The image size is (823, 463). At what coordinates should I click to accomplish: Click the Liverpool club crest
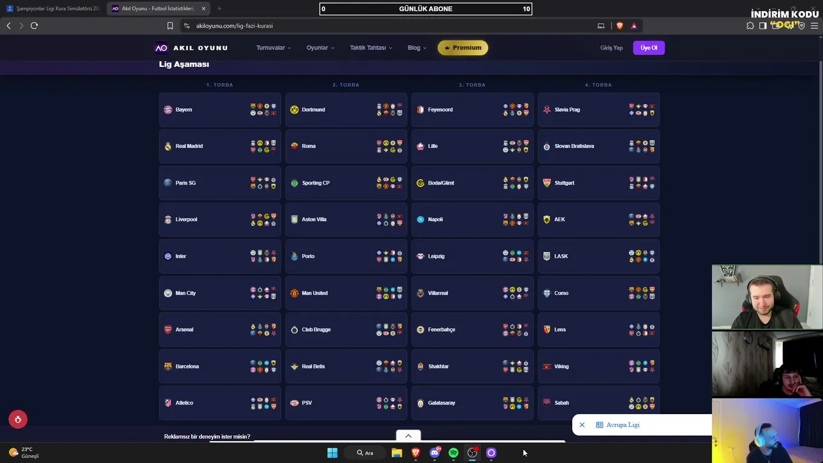point(168,220)
